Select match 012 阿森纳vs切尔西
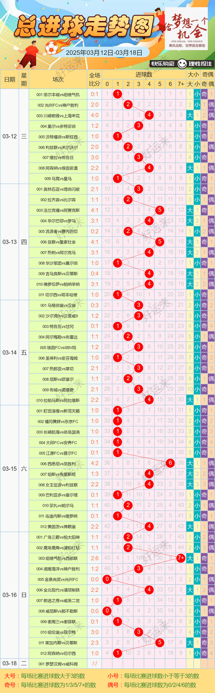The width and height of the screenshot is (215, 693). click(x=58, y=653)
